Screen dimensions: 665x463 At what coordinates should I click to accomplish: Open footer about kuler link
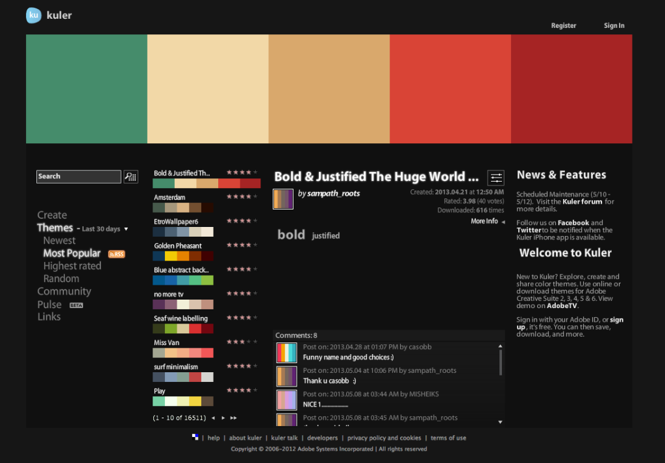245,438
